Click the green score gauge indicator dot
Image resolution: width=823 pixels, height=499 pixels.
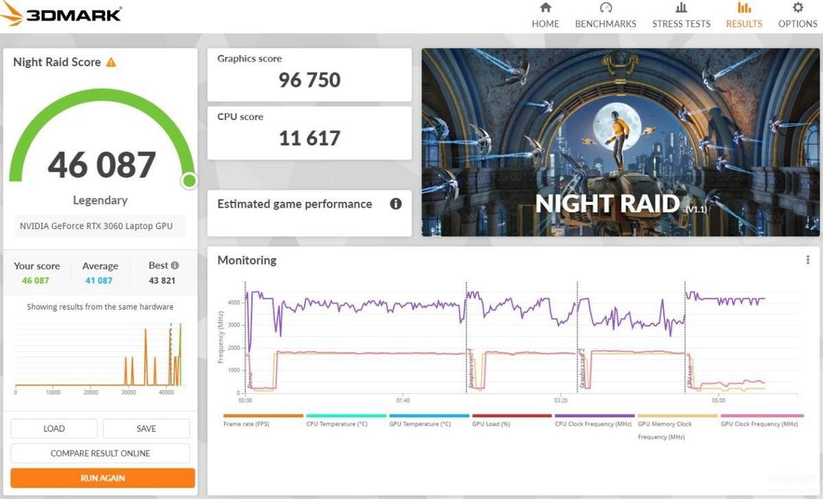189,181
